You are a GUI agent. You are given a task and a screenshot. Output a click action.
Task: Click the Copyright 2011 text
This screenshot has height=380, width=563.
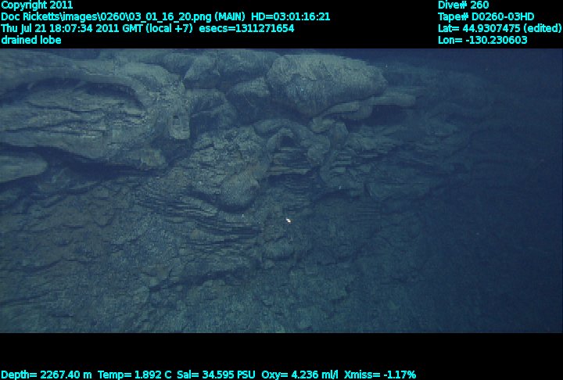37,5
